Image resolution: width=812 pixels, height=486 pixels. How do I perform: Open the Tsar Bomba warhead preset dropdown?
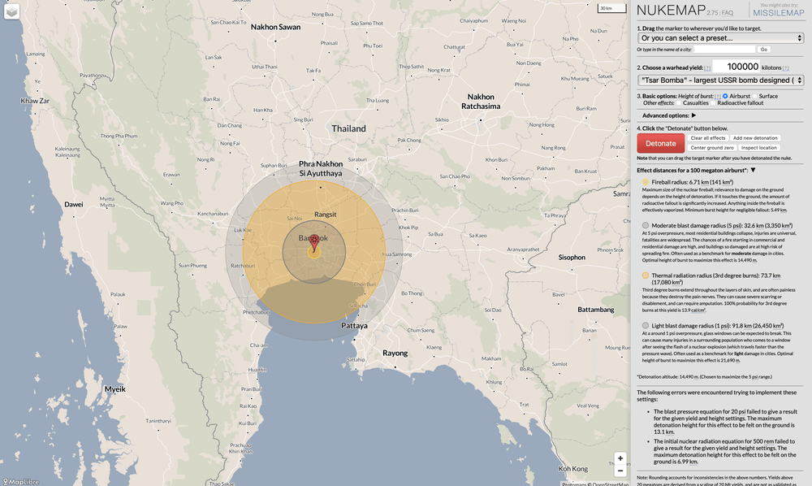pos(719,80)
